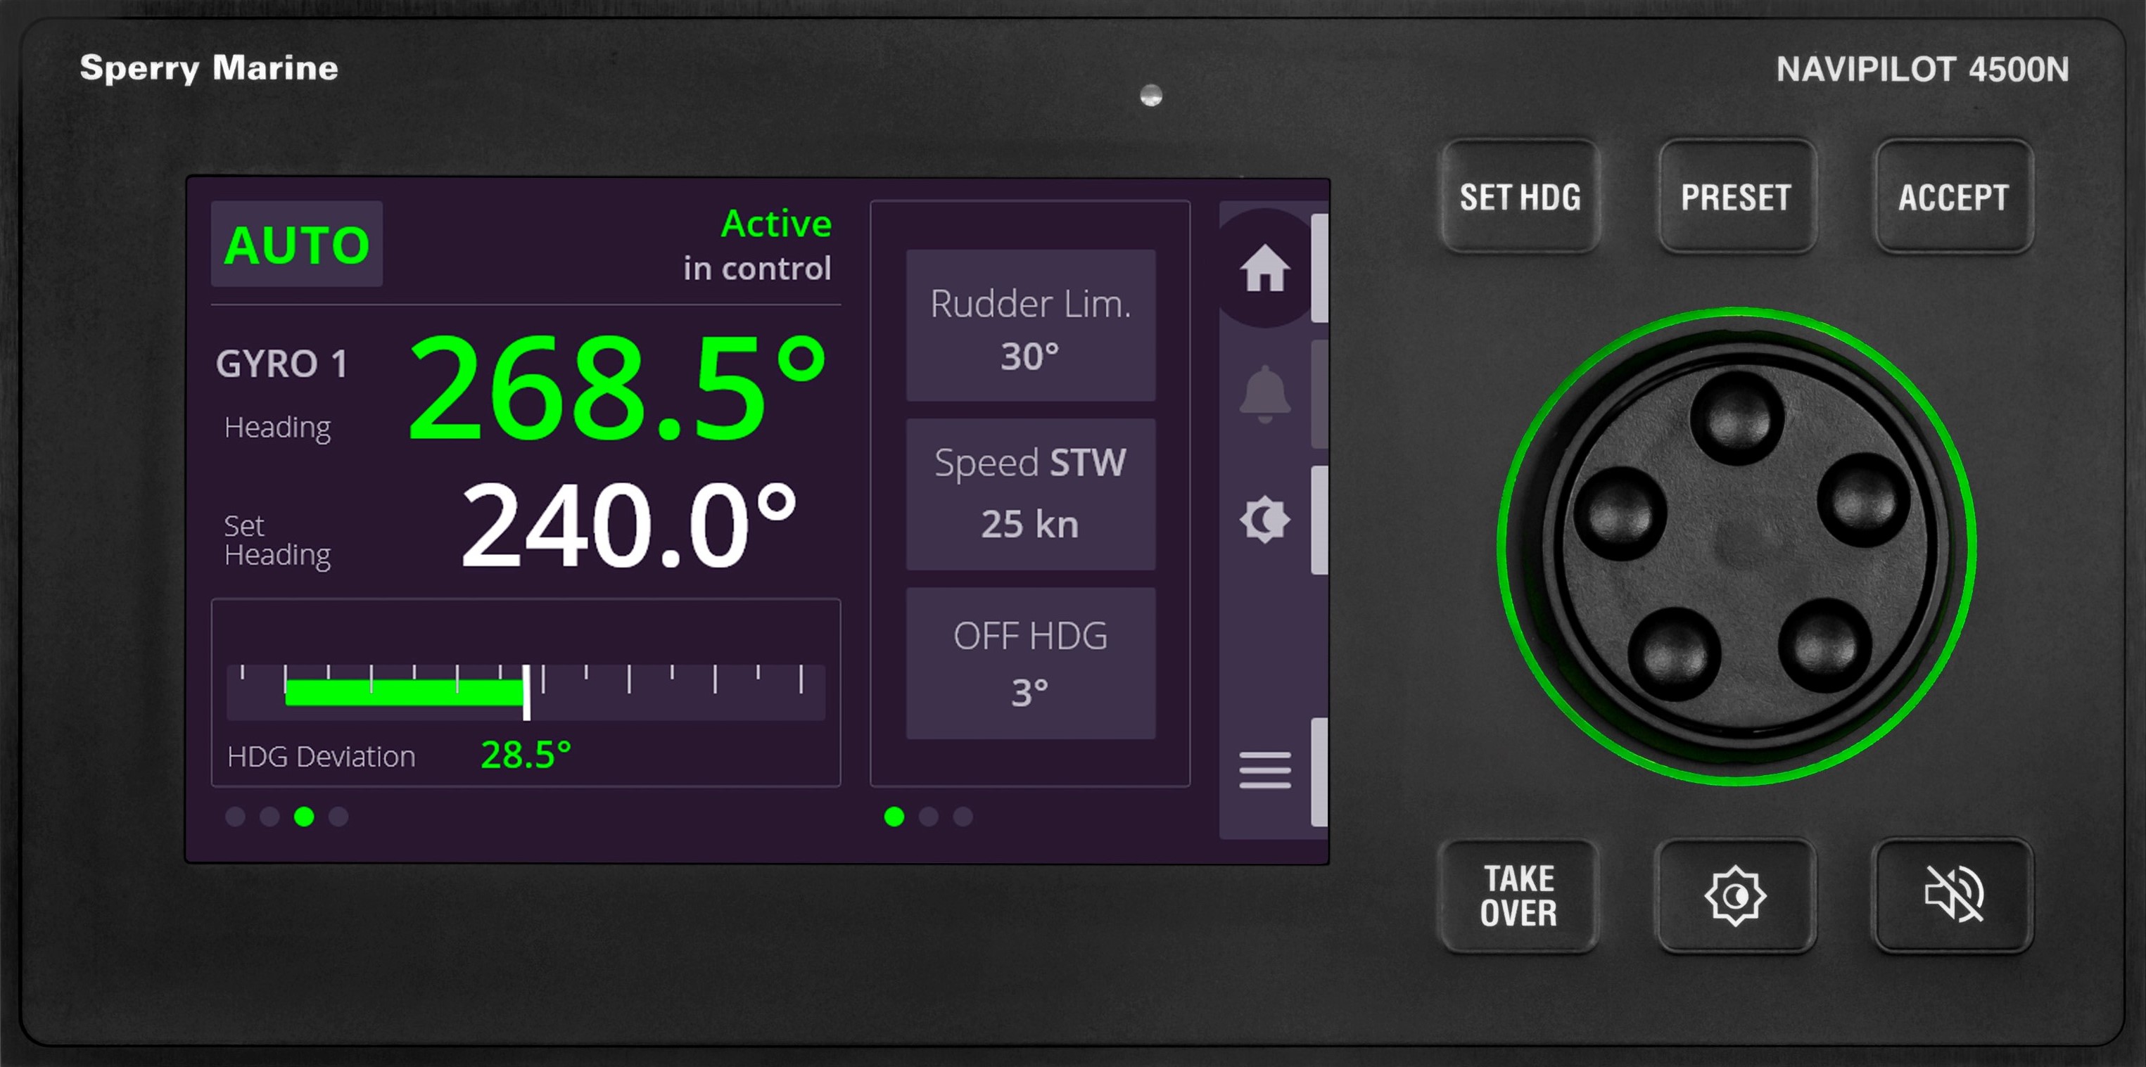Image resolution: width=2146 pixels, height=1067 pixels.
Task: Tap the 28.5° deviation readout
Action: coord(526,755)
